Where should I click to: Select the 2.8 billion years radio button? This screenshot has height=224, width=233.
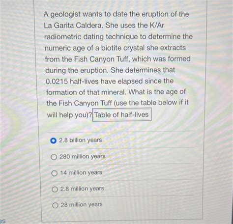pyautogui.click(x=53, y=140)
